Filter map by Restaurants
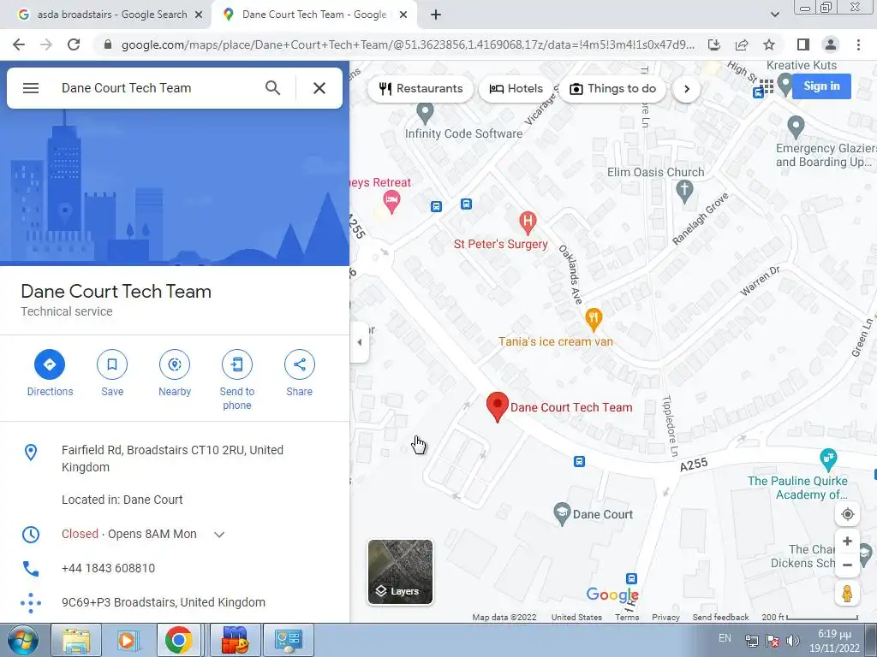This screenshot has width=877, height=657. pyautogui.click(x=421, y=88)
